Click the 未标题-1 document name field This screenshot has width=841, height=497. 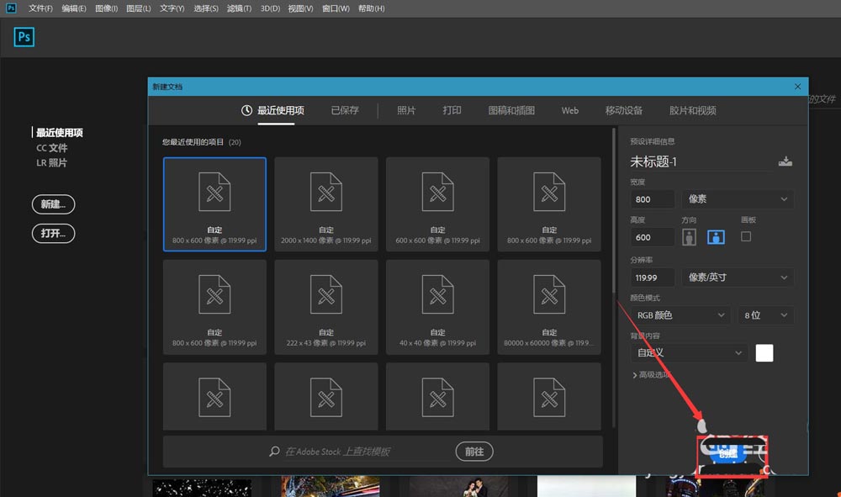[x=701, y=161]
